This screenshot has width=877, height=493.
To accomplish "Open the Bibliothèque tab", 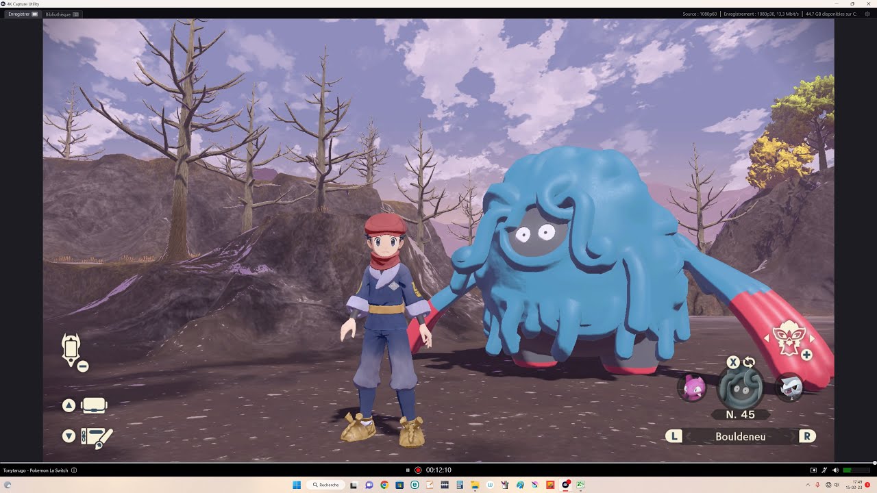I will pos(62,14).
